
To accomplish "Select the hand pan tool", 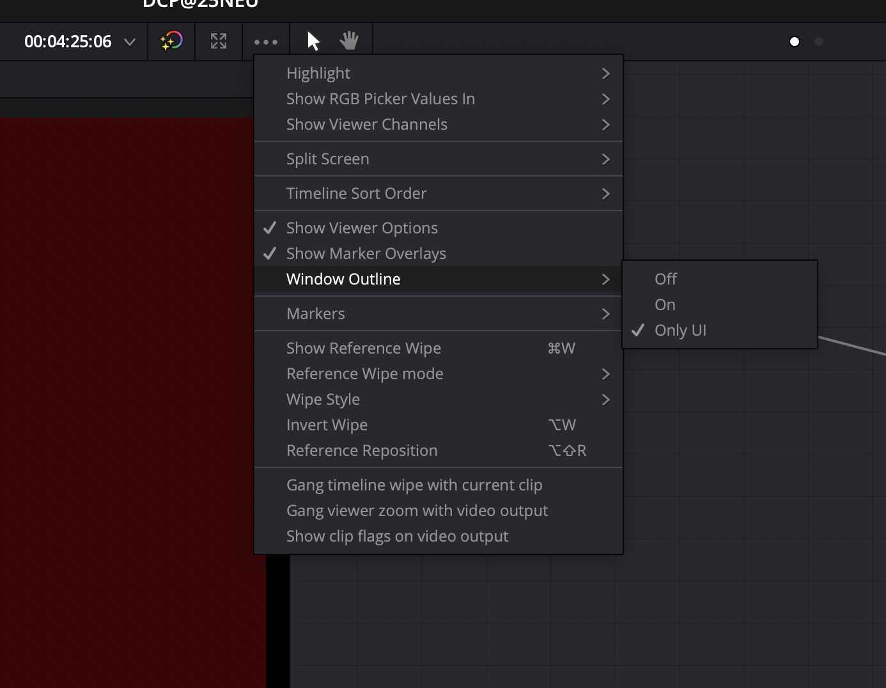I will pyautogui.click(x=349, y=41).
